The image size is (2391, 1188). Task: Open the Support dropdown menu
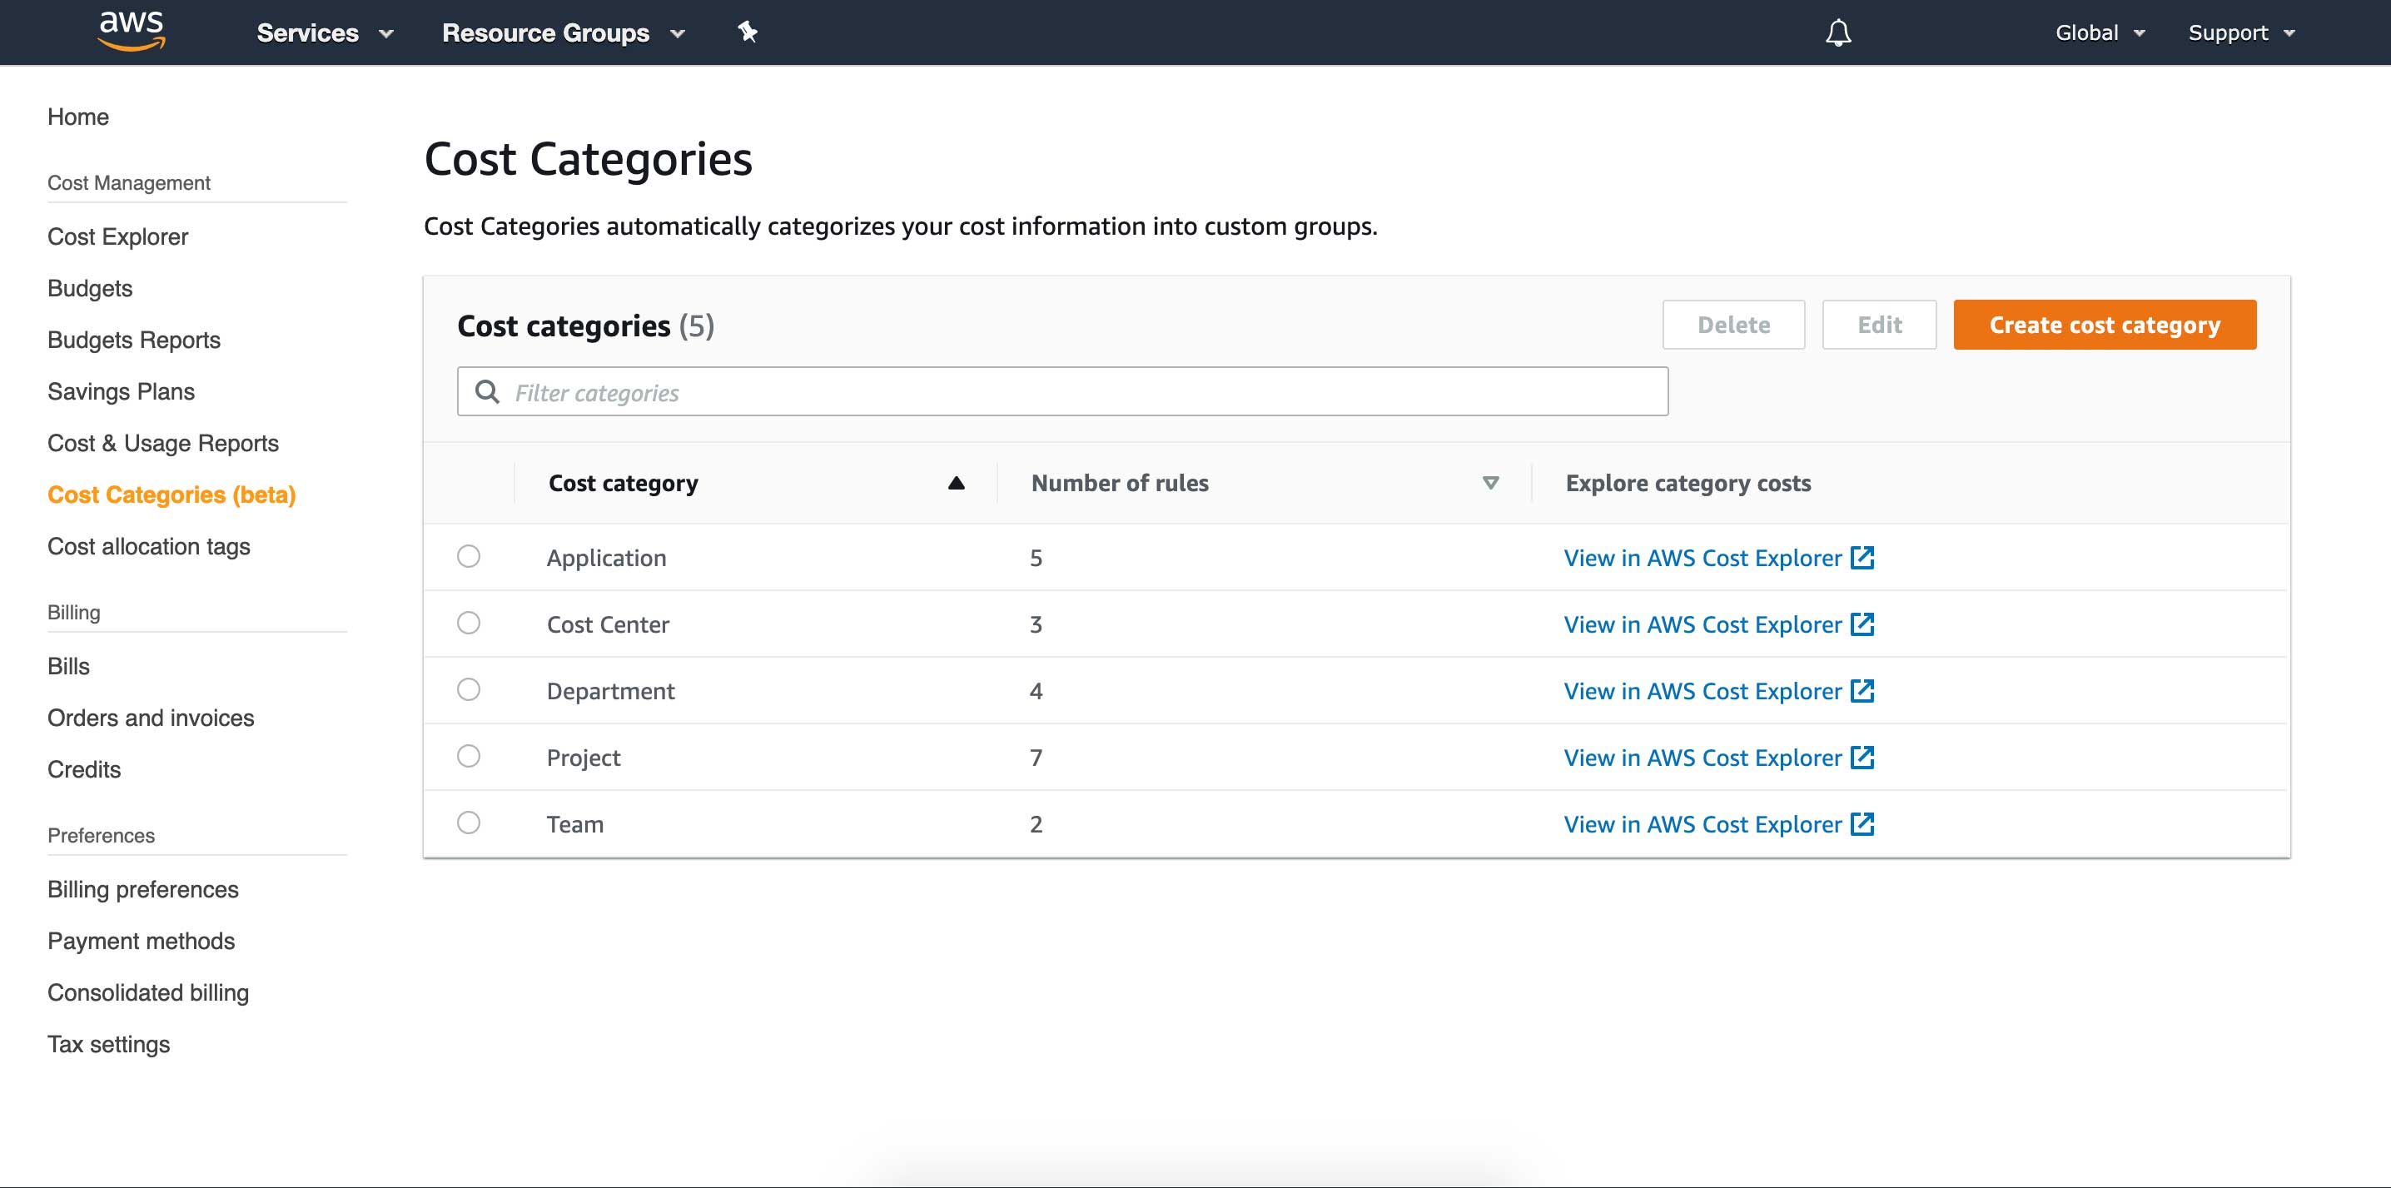point(2239,32)
